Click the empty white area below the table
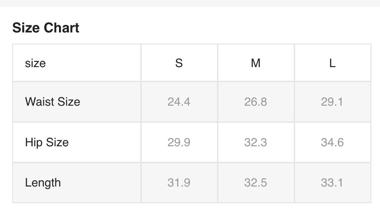 [190, 208]
